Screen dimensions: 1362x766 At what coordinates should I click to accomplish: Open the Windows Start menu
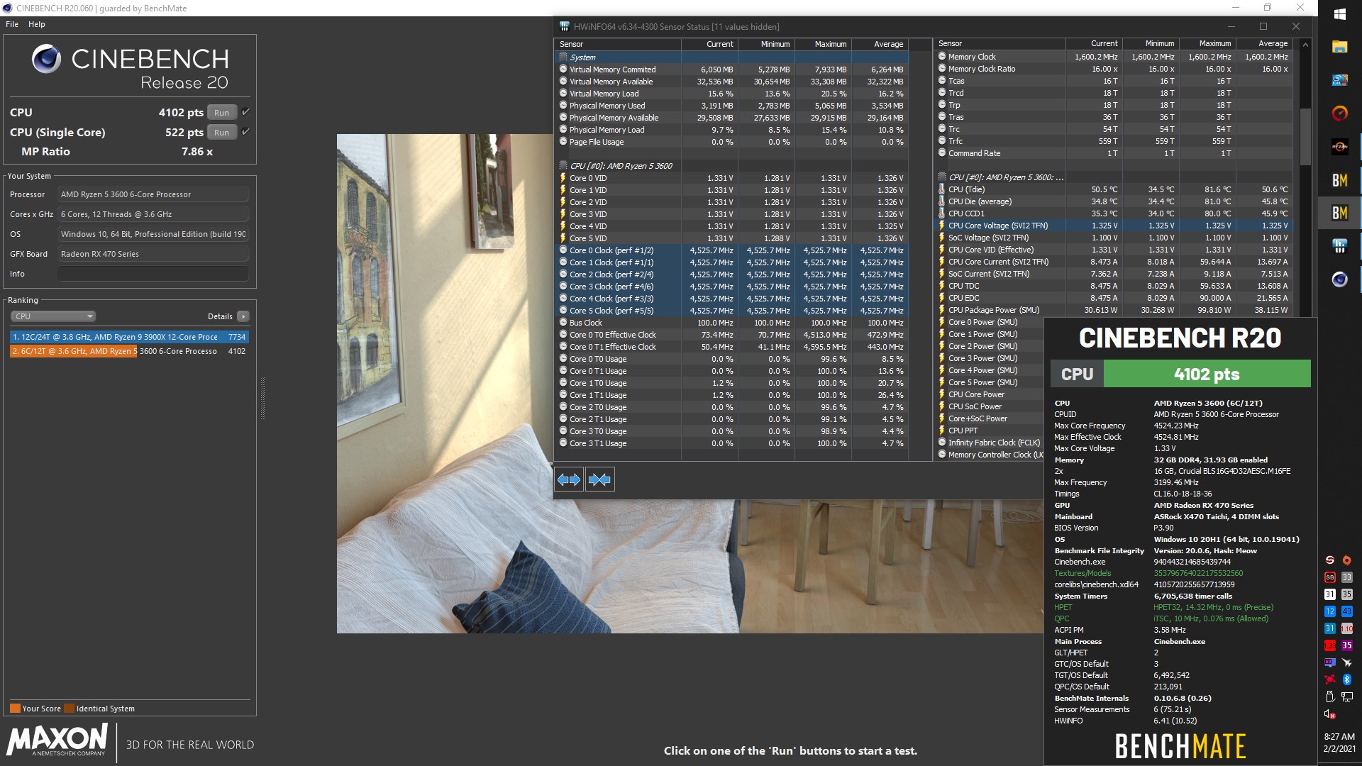1339,14
